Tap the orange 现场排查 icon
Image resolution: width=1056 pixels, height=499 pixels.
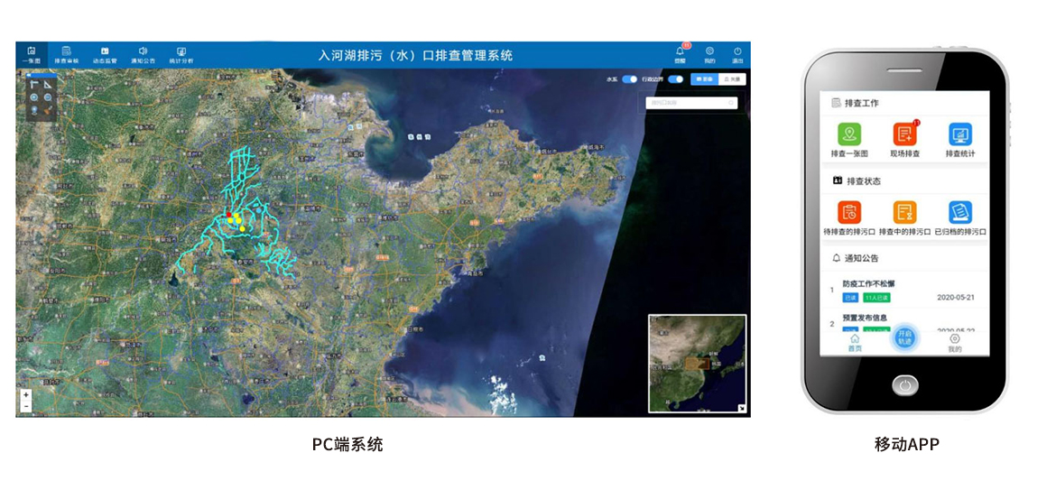904,135
